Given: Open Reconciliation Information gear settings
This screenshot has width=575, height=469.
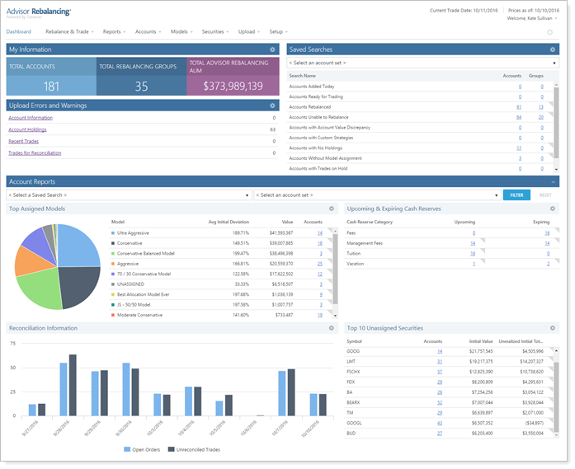Looking at the screenshot, I should tap(332, 328).
